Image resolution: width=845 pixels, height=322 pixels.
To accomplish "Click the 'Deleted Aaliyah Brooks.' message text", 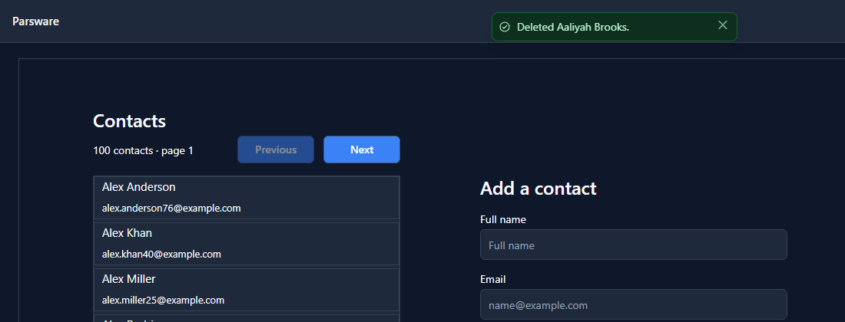I will 573,27.
